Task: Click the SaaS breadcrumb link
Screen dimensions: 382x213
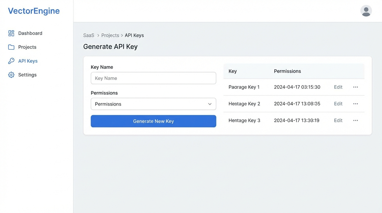Action: click(x=89, y=35)
